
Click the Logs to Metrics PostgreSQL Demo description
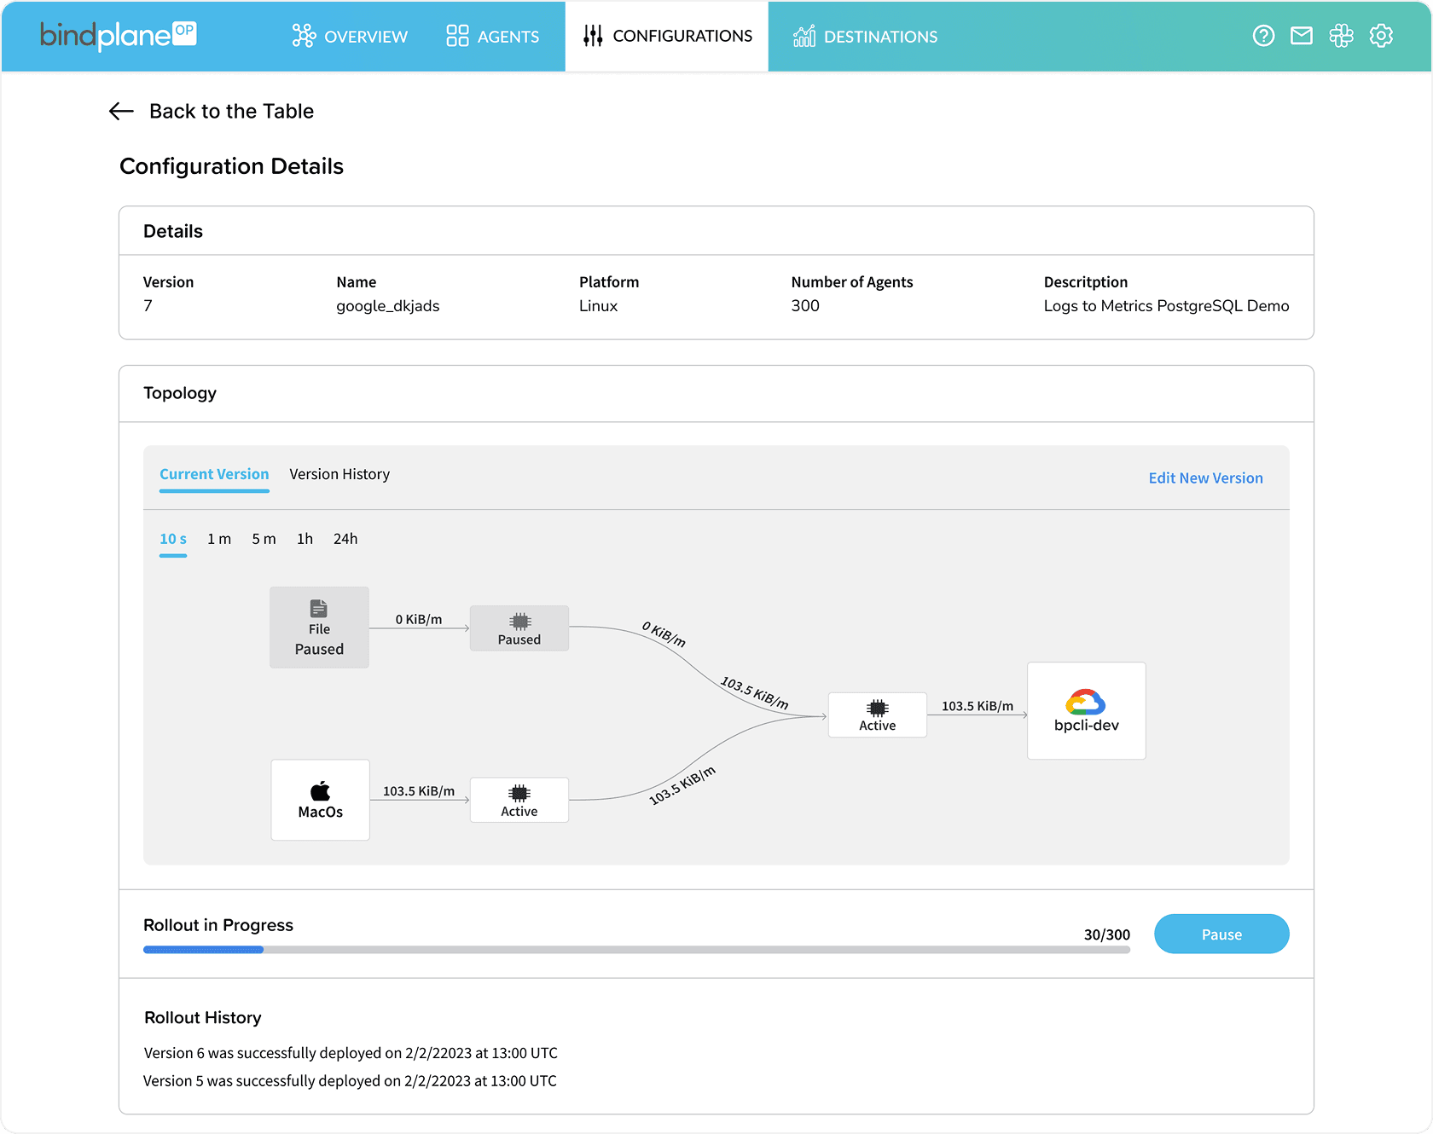(x=1166, y=306)
